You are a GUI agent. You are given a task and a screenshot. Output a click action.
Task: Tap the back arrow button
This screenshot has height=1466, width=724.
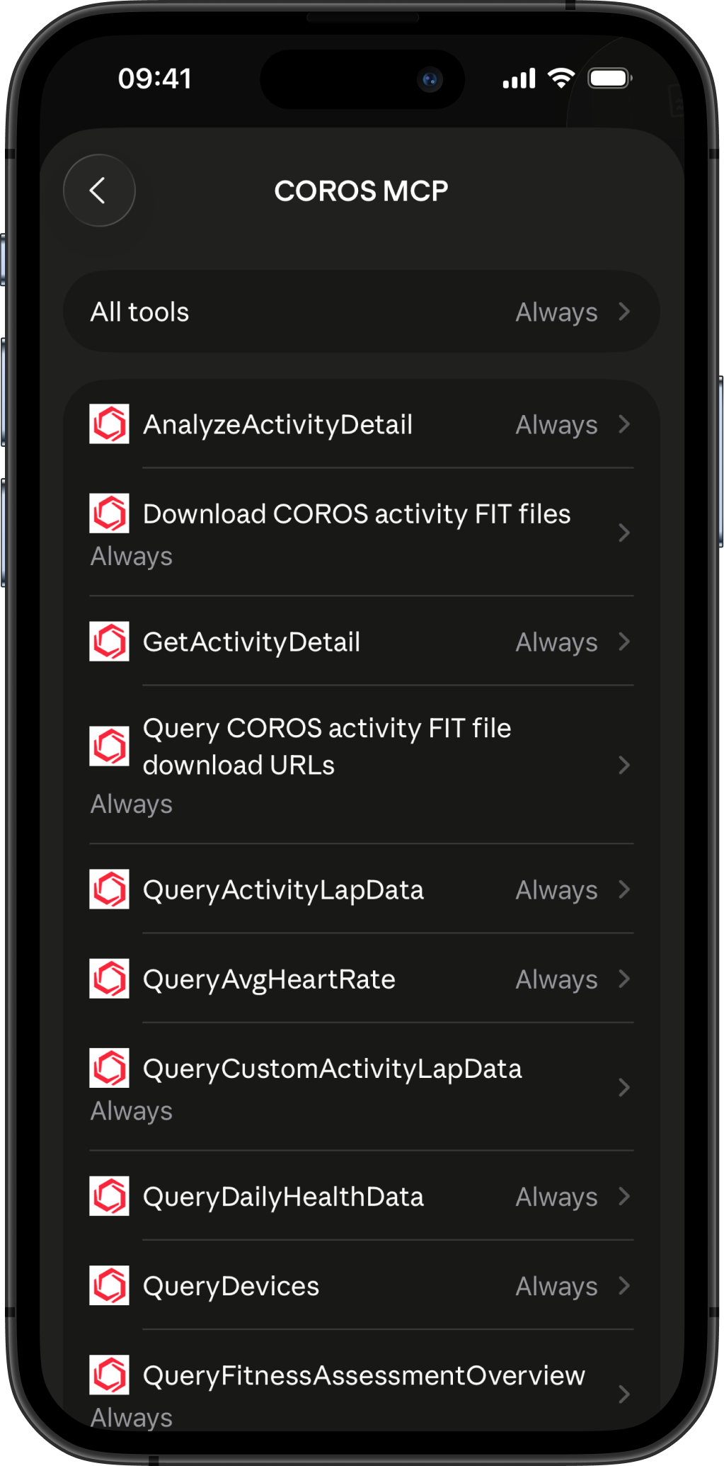click(99, 191)
